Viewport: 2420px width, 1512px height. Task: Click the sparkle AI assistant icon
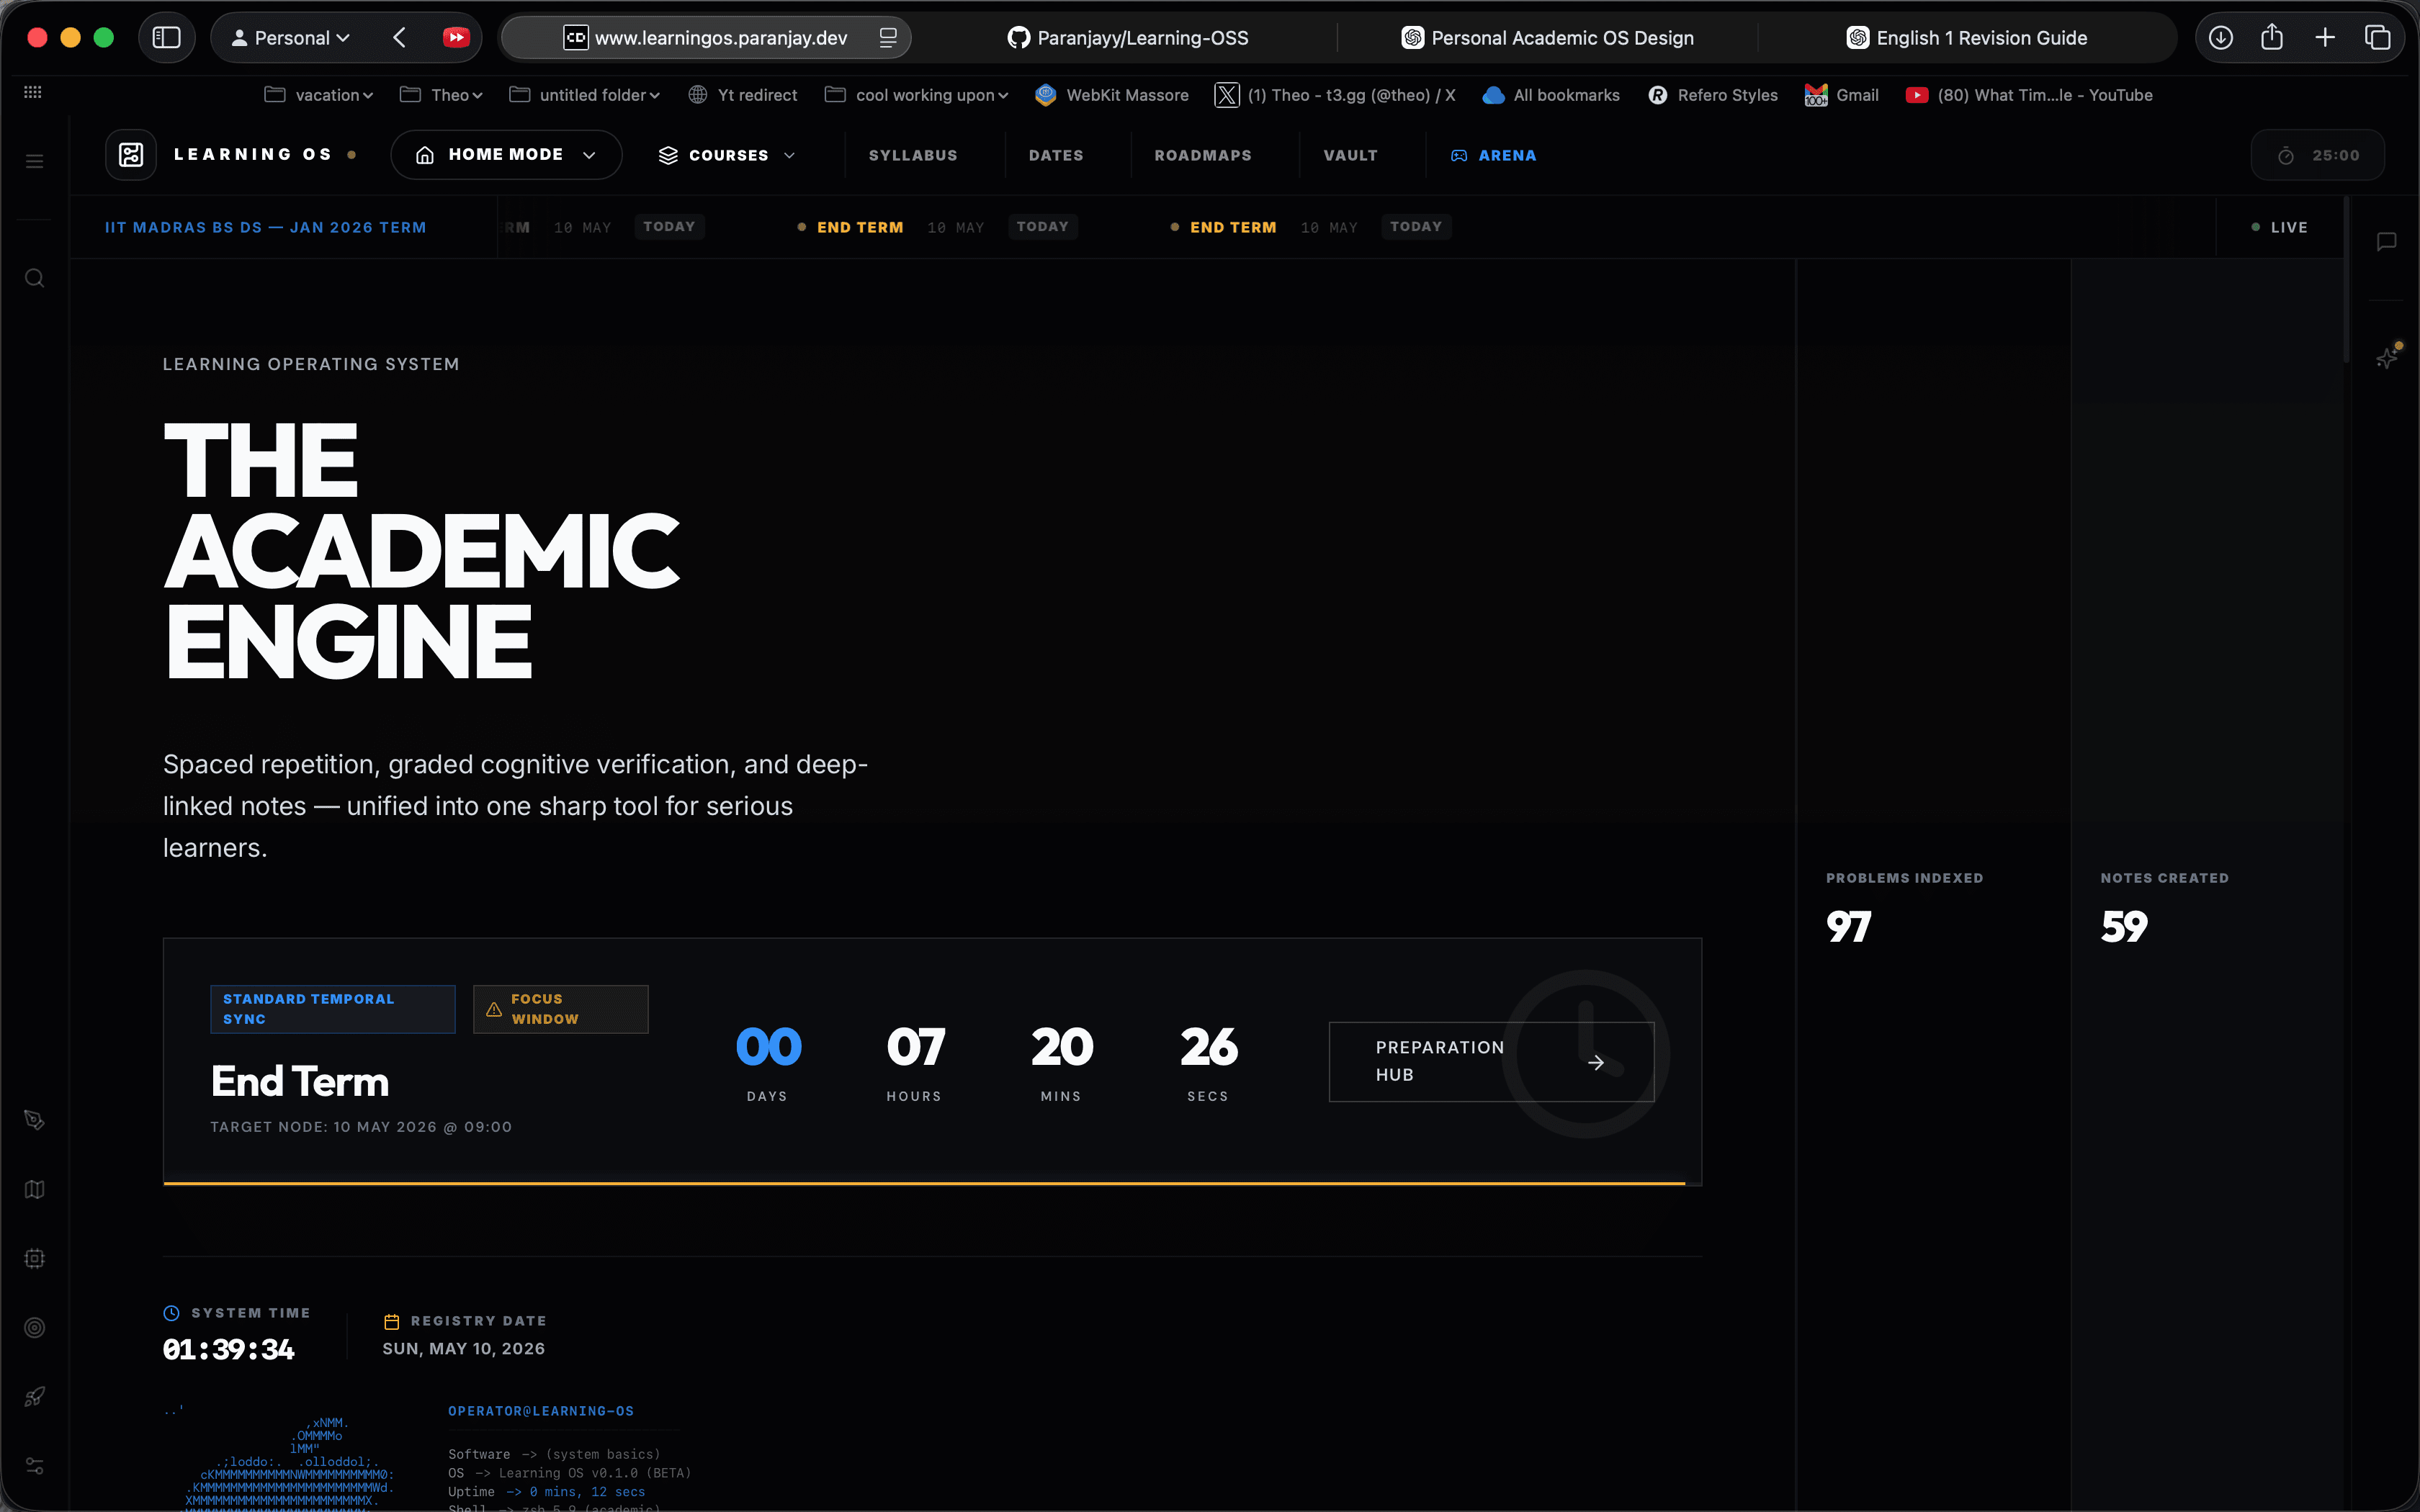(2388, 356)
